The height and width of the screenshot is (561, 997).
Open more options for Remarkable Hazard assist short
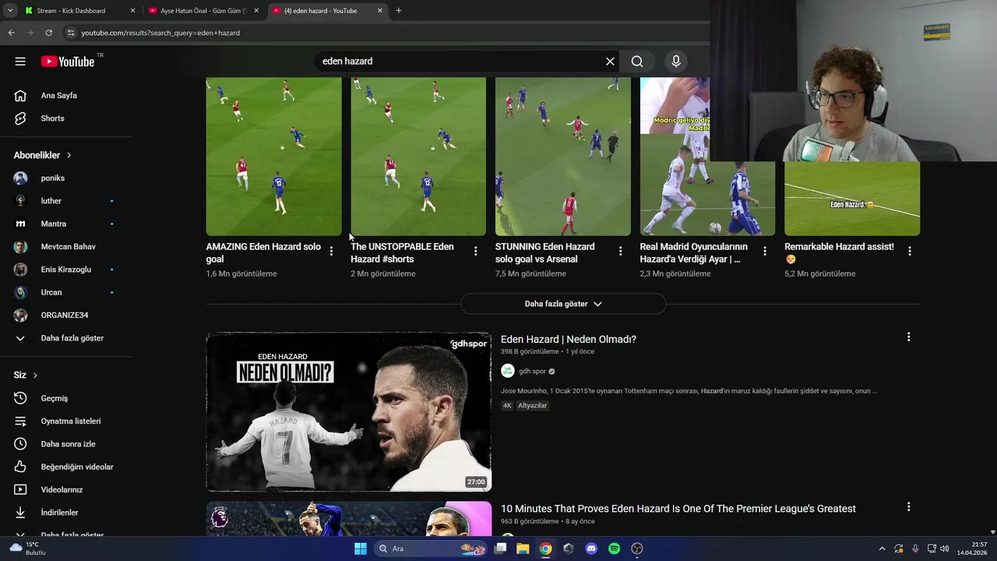pyautogui.click(x=910, y=251)
